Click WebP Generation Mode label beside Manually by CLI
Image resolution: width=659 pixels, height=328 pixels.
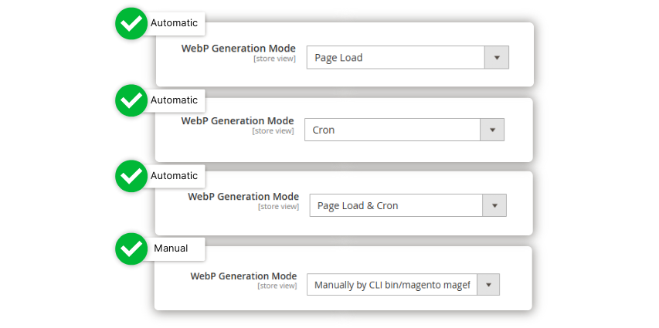click(243, 276)
